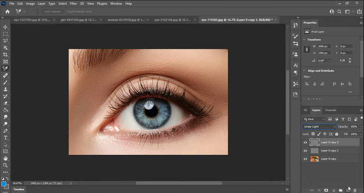Screen dimensions: 364x193
Task: Open the Image menu
Action: point(30,4)
